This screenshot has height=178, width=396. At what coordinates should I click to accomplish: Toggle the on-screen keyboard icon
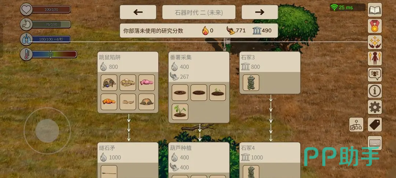[x=374, y=143]
